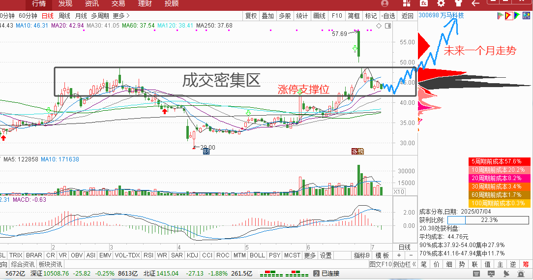The image size is (533, 280).
Task: Open the satellite dish icon in status bar
Action: pyautogui.click(x=506, y=274)
